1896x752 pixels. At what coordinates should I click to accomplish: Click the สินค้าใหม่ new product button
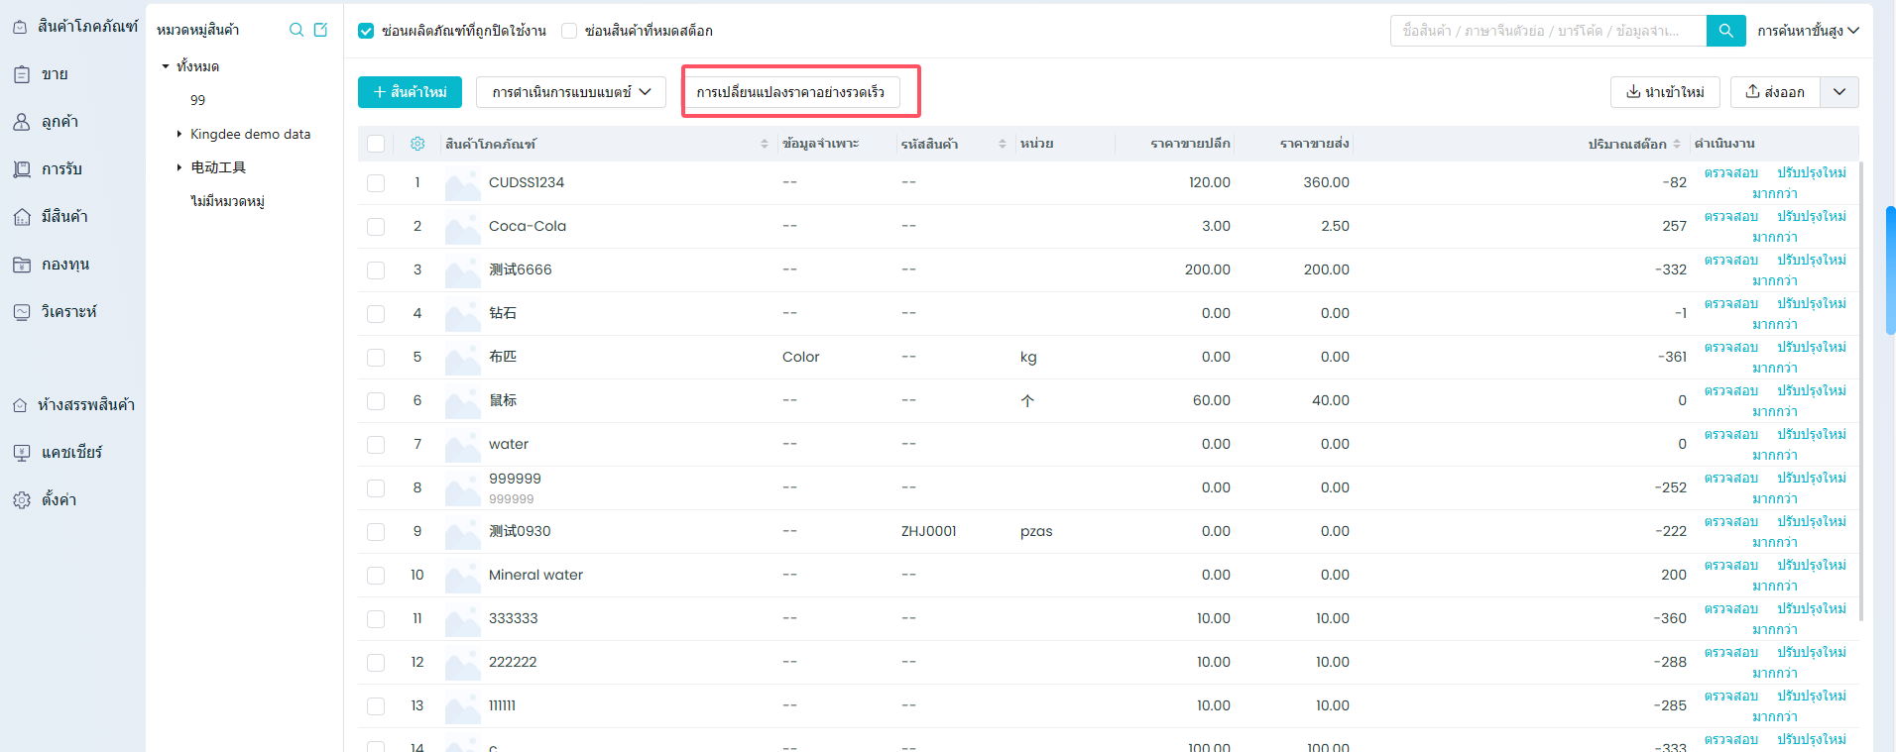pos(410,92)
